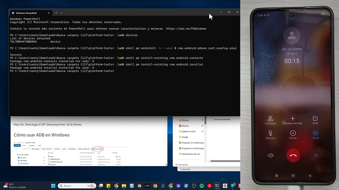This screenshot has height=190, width=339.
Task: Click the last empty PowerShell prompt line
Action: tap(62, 71)
